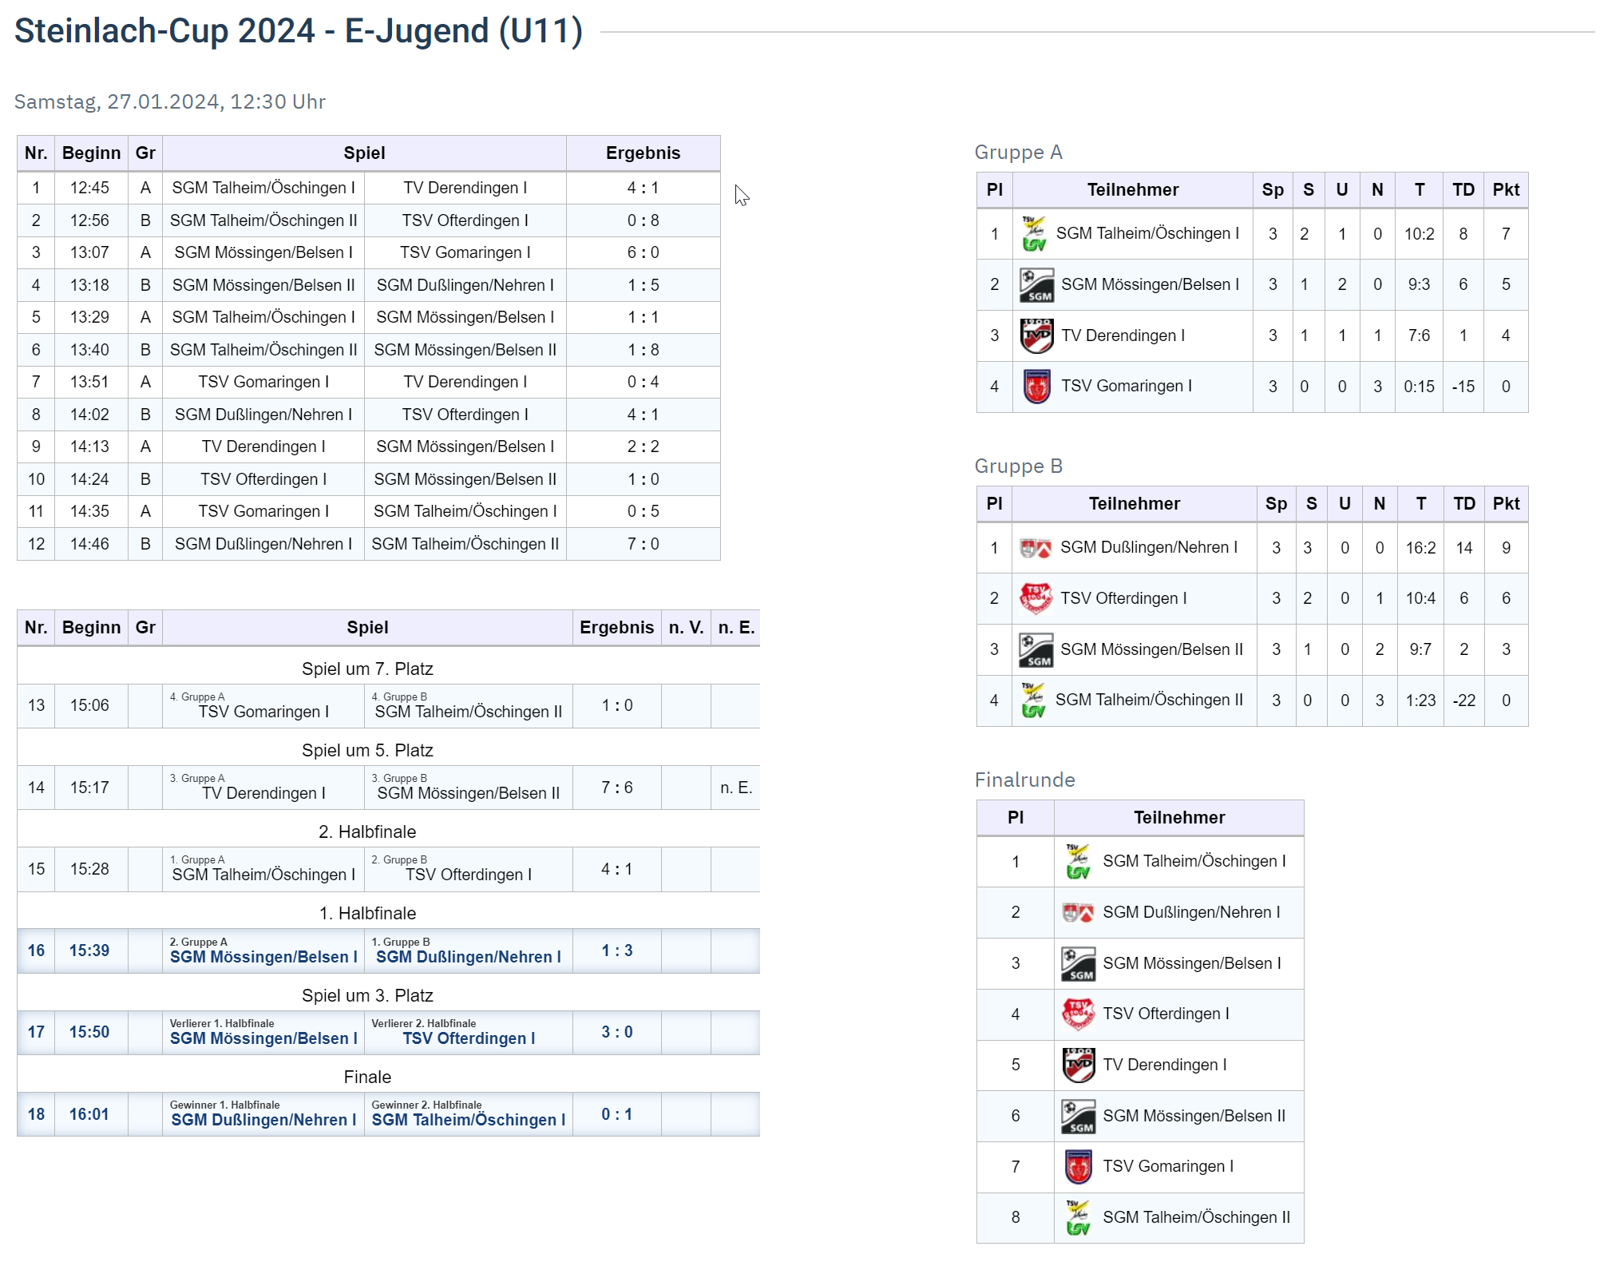This screenshot has height=1262, width=1604.
Task: Click the Steinlach-Cup 2024 page title
Action: click(x=299, y=32)
